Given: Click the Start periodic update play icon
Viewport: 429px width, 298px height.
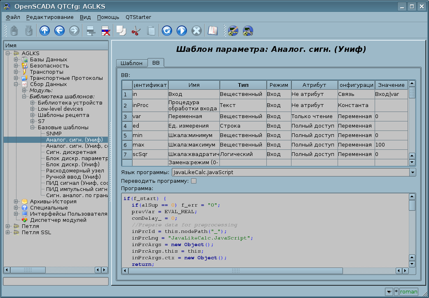Looking at the screenshot, I should (182, 31).
